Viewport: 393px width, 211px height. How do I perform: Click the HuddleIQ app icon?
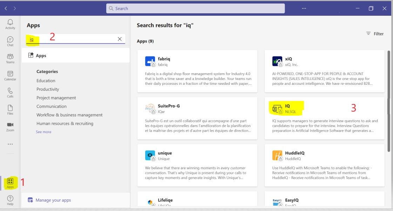(277, 155)
